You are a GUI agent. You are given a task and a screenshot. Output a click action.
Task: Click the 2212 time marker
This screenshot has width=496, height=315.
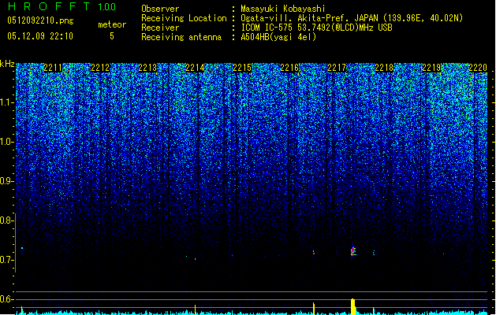(x=100, y=68)
